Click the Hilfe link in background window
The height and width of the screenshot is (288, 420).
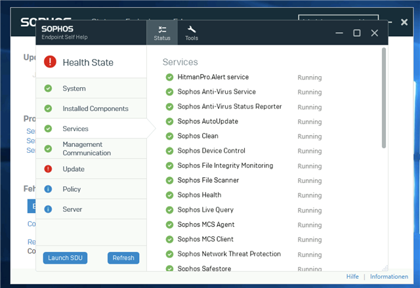click(x=352, y=276)
